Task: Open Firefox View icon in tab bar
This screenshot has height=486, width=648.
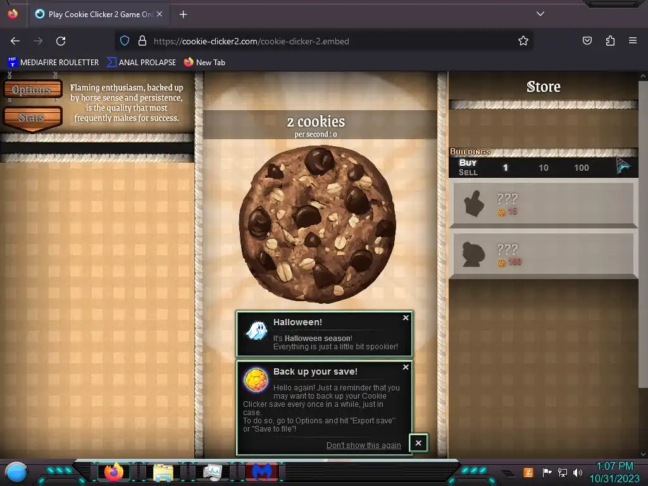Action: [13, 14]
